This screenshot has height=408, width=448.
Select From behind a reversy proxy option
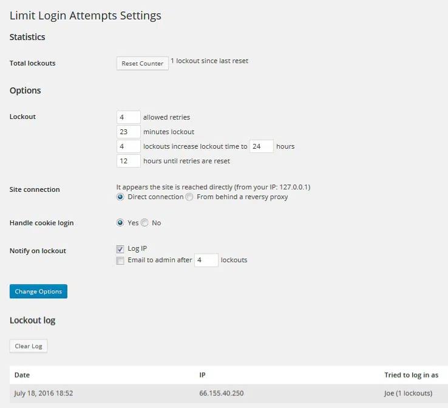(189, 197)
